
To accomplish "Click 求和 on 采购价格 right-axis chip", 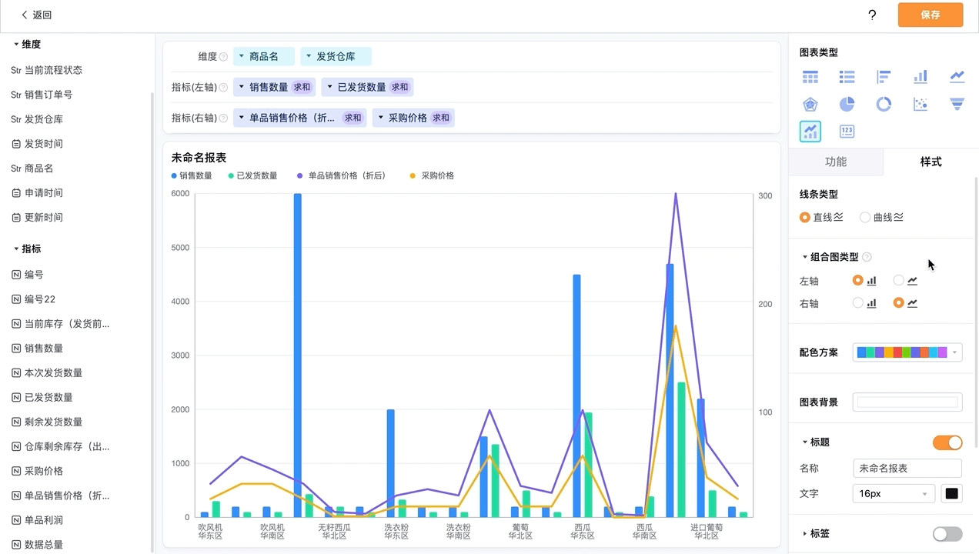I will (x=441, y=118).
